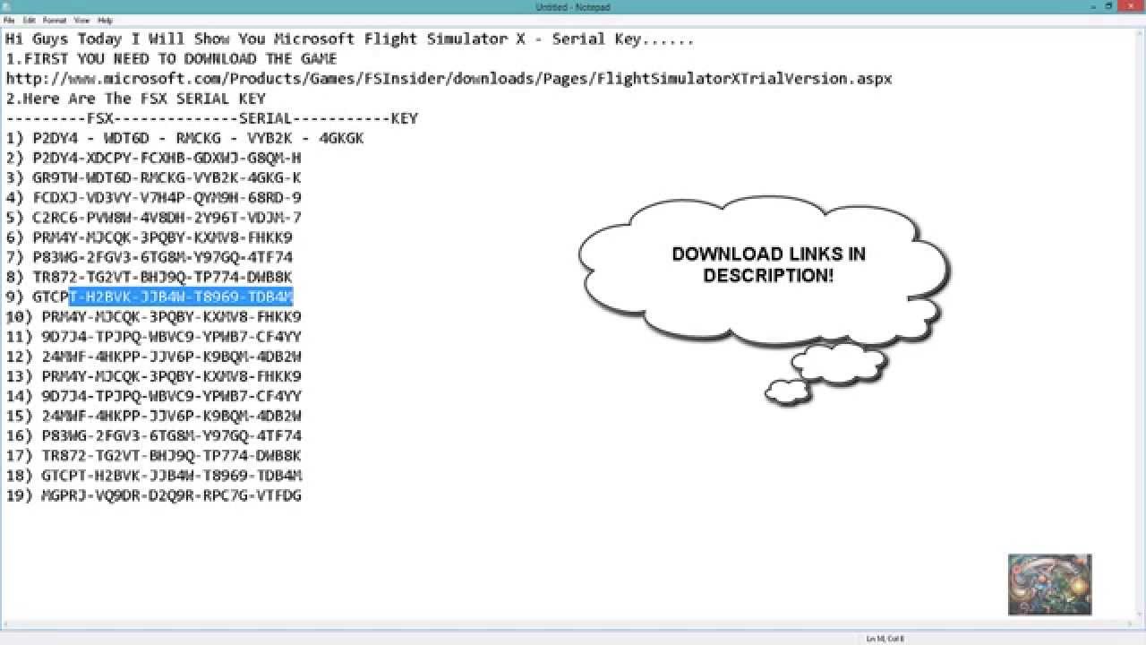Restore down the Notepad window
The width and height of the screenshot is (1146, 645).
1108,6
